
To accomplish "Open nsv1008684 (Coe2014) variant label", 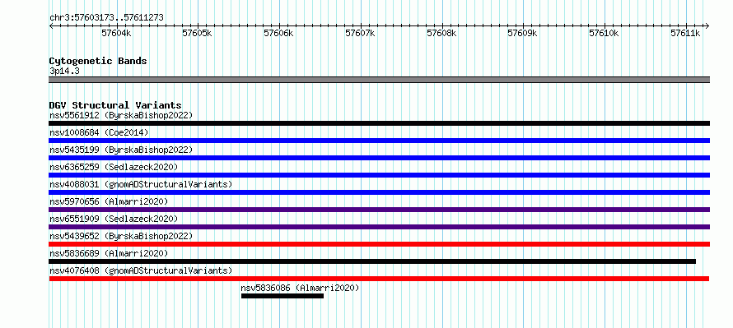I will (x=99, y=132).
